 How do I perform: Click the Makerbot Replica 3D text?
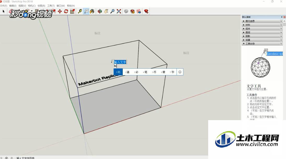click(99, 80)
